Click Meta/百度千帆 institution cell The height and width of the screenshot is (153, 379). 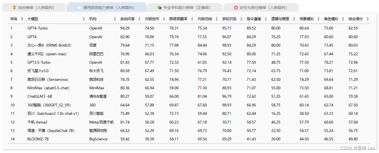point(101,122)
